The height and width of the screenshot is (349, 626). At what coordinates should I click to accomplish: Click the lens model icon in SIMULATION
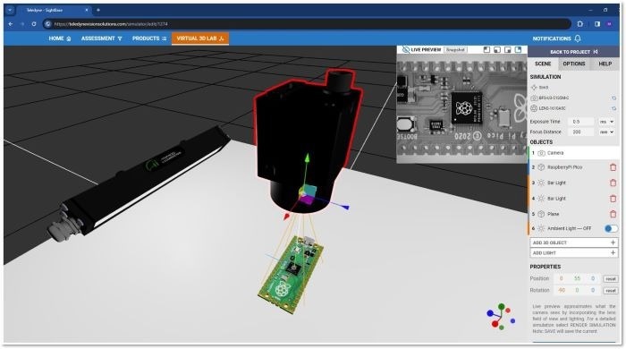[534, 108]
